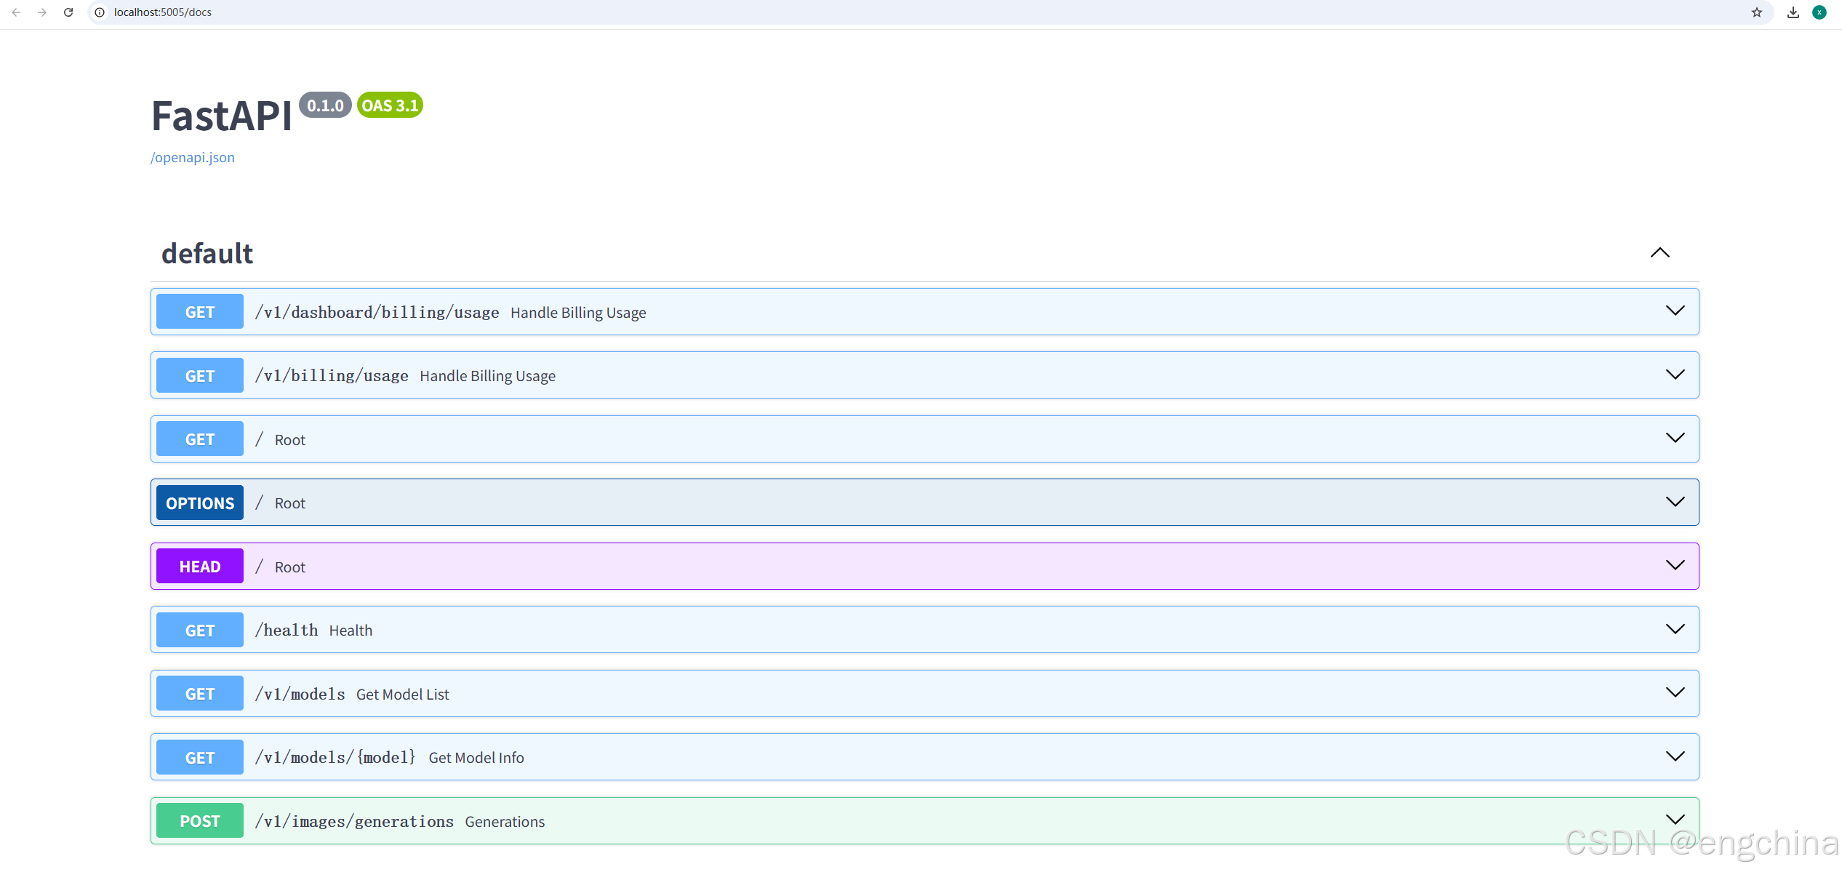Bookmark this page with the star icon

click(1757, 12)
